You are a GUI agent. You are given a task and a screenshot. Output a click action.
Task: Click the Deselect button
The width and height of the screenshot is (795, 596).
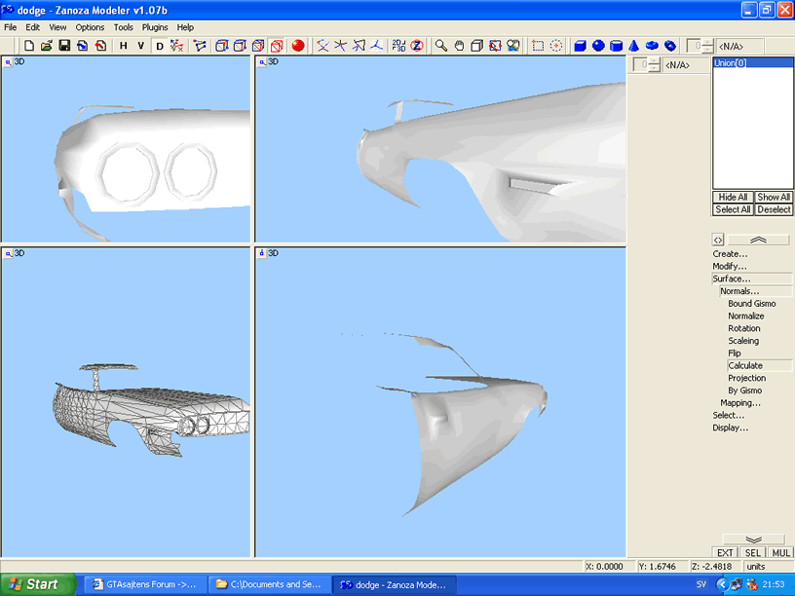pyautogui.click(x=774, y=209)
